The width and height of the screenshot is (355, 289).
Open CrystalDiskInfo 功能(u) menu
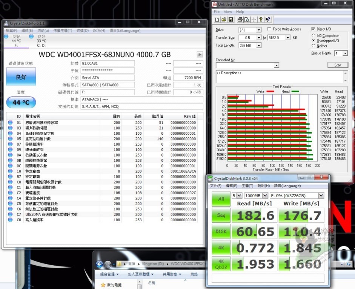click(x=43, y=30)
